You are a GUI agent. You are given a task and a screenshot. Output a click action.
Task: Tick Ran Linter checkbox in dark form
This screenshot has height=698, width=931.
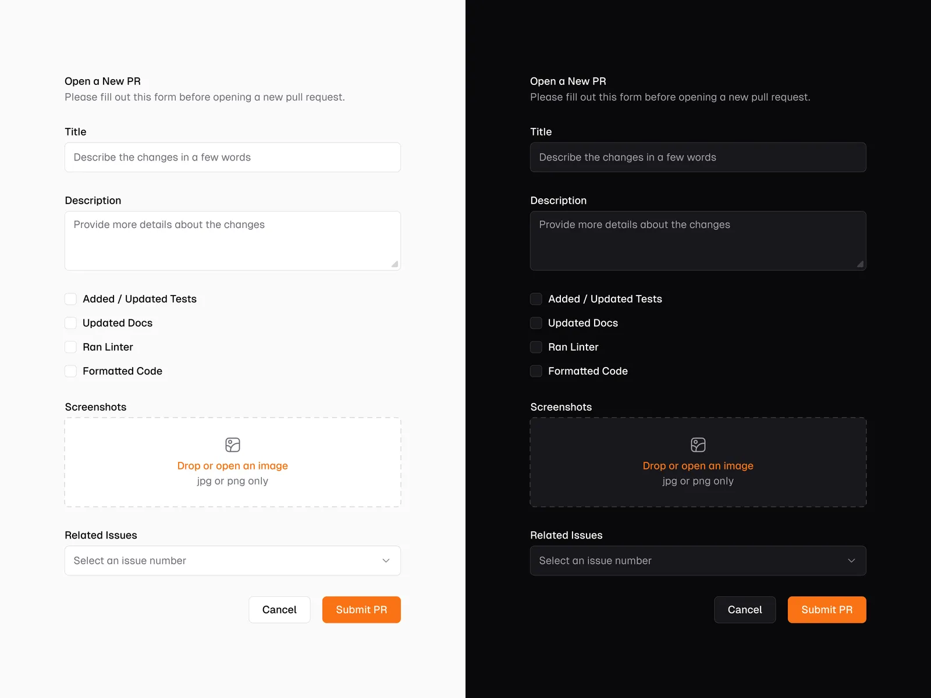(x=536, y=347)
